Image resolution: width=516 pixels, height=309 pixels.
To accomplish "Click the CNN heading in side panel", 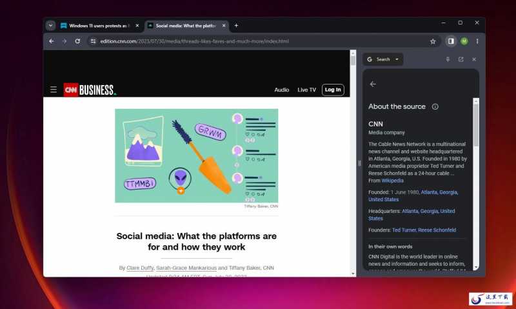I will 375,124.
